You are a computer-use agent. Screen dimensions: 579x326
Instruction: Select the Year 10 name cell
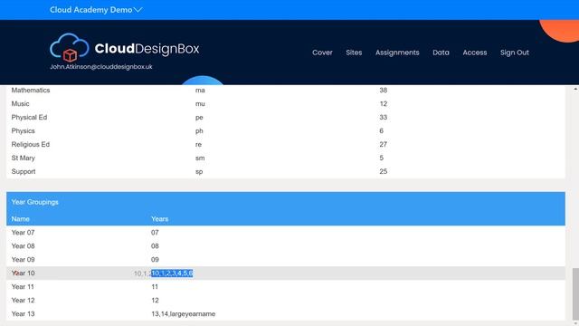click(23, 273)
